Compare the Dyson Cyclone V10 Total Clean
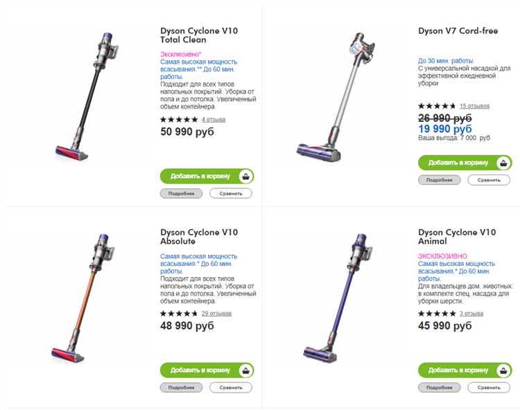520x410 pixels. coord(231,193)
